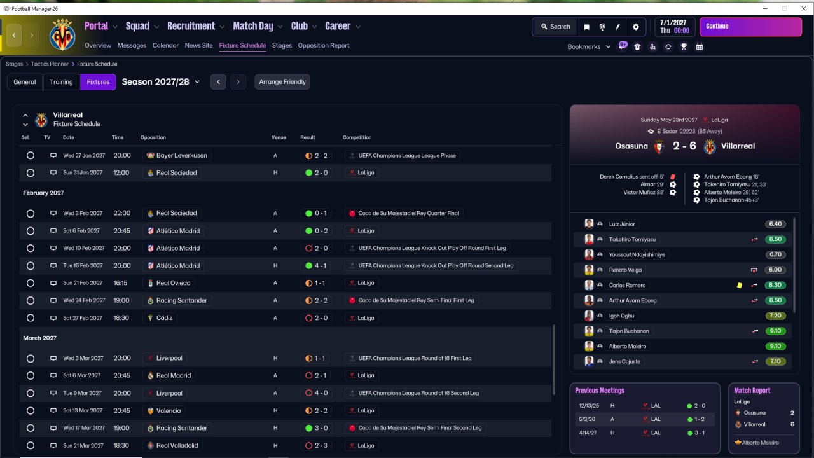
Task: Select the 6 Feb Atlético Madrid fixture radio button
Action: click(30, 231)
